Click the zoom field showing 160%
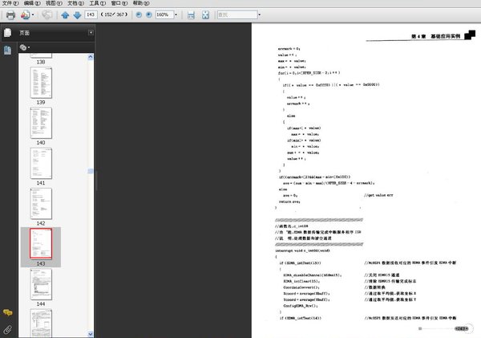The height and width of the screenshot is (338, 481). [x=164, y=14]
